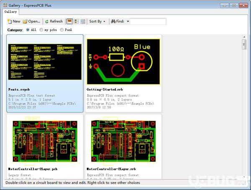Click the New board icon
251x190 pixels.
click(10, 21)
